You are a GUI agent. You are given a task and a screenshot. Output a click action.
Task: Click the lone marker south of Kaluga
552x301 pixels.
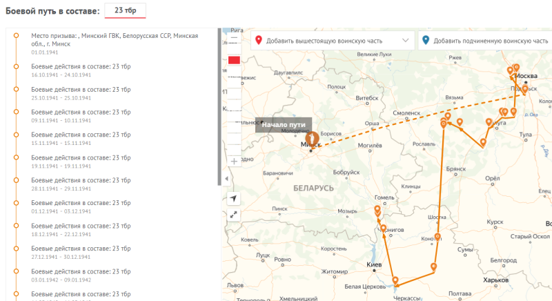[483, 142]
